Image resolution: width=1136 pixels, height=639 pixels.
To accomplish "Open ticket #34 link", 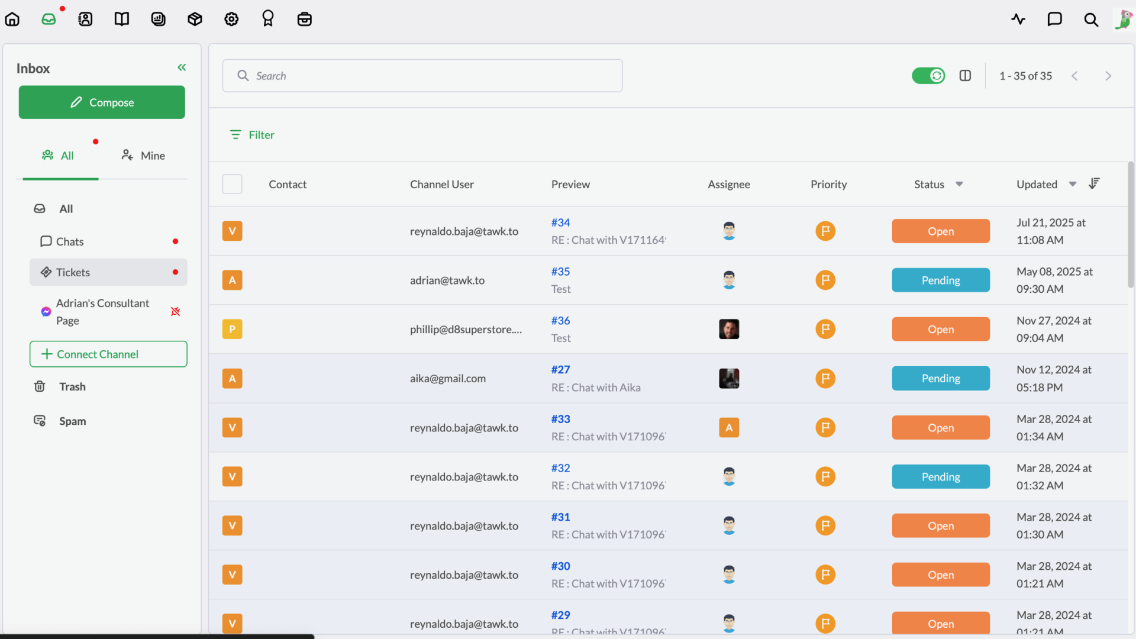I will (560, 222).
